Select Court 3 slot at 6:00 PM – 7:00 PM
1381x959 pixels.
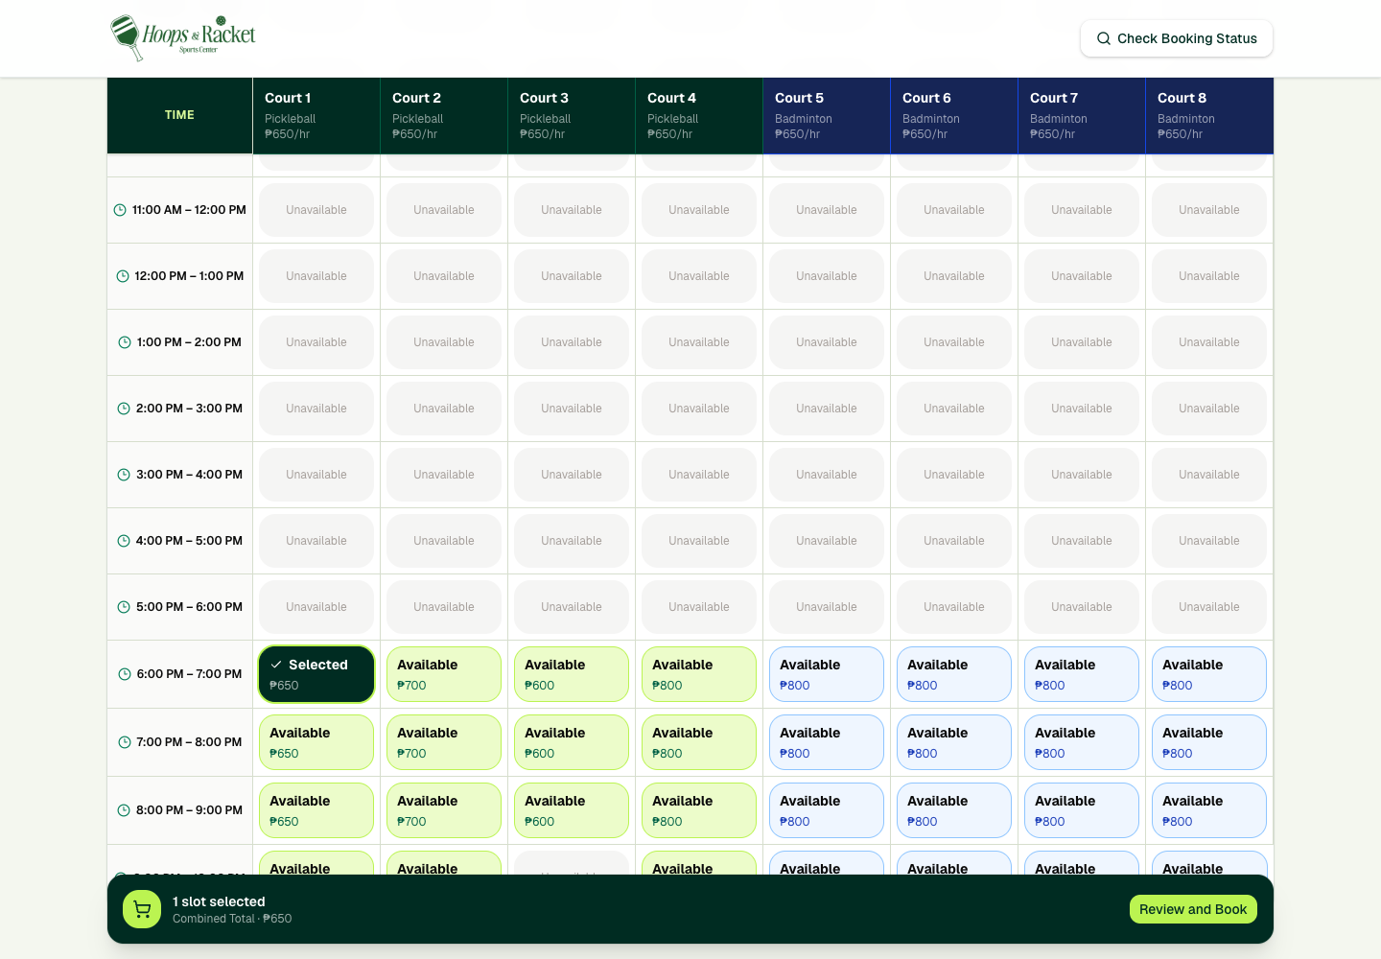pyautogui.click(x=572, y=674)
